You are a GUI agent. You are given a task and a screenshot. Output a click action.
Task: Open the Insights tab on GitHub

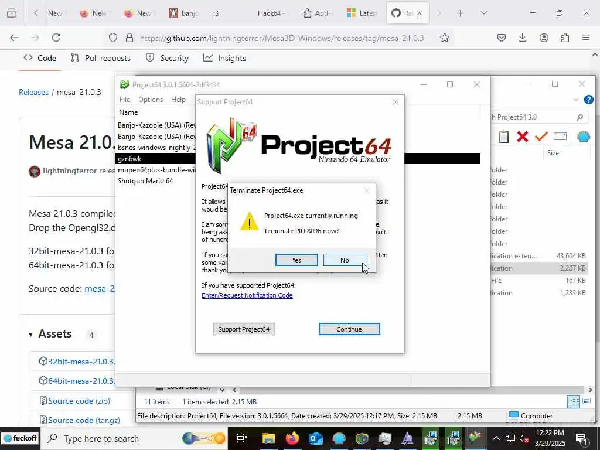(224, 58)
